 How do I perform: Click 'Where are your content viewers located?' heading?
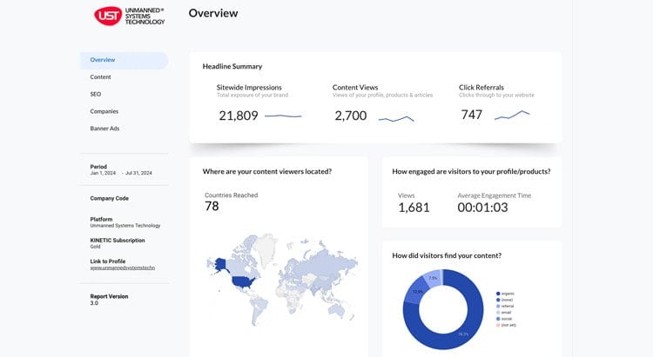267,172
